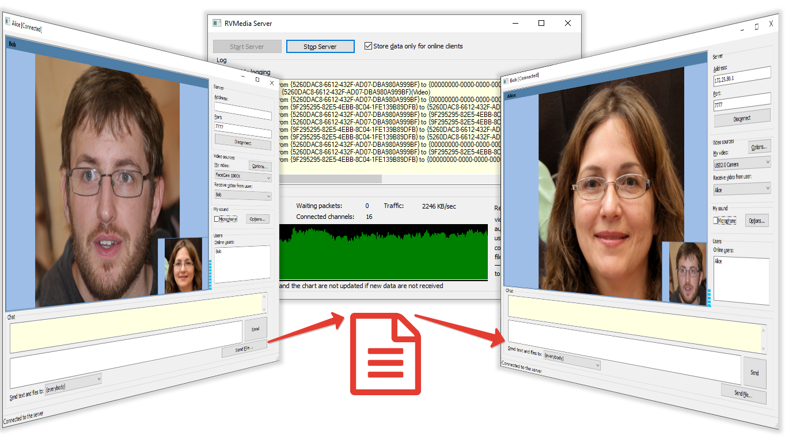785x439 pixels.
Task: Minimize the RVMedia Server window
Action: (x=514, y=23)
